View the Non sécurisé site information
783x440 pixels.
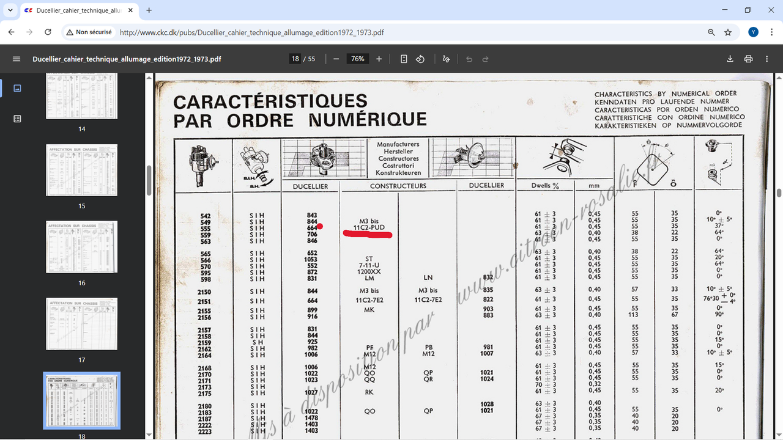point(89,32)
